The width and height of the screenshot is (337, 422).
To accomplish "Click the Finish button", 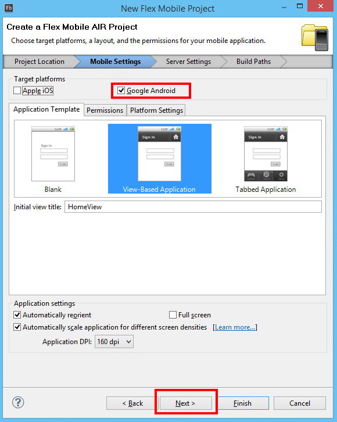I will tap(242, 403).
